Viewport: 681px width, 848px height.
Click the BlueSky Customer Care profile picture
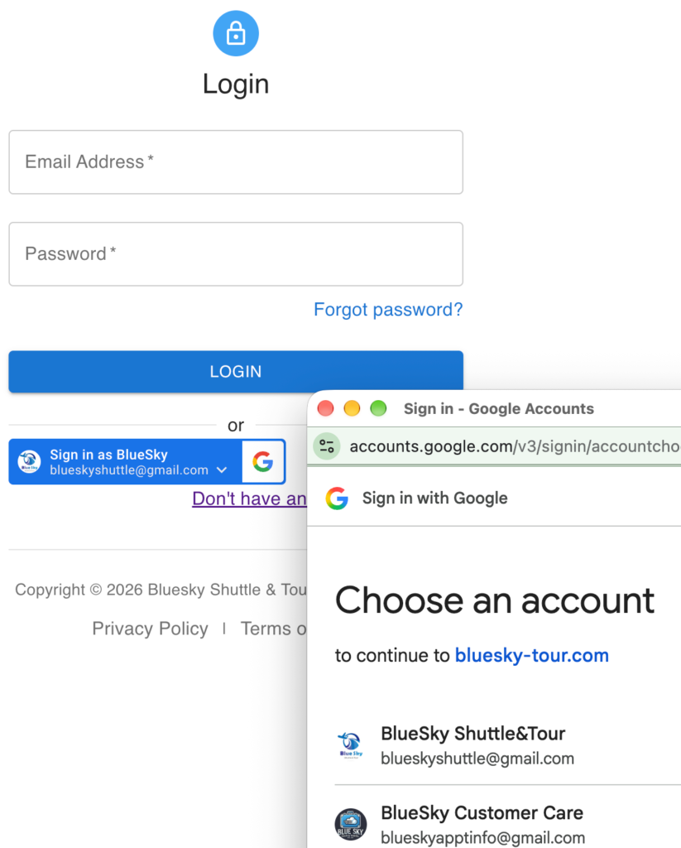[350, 825]
